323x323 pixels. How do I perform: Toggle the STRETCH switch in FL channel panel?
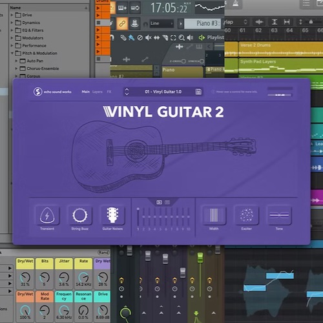pyautogui.click(x=202, y=61)
